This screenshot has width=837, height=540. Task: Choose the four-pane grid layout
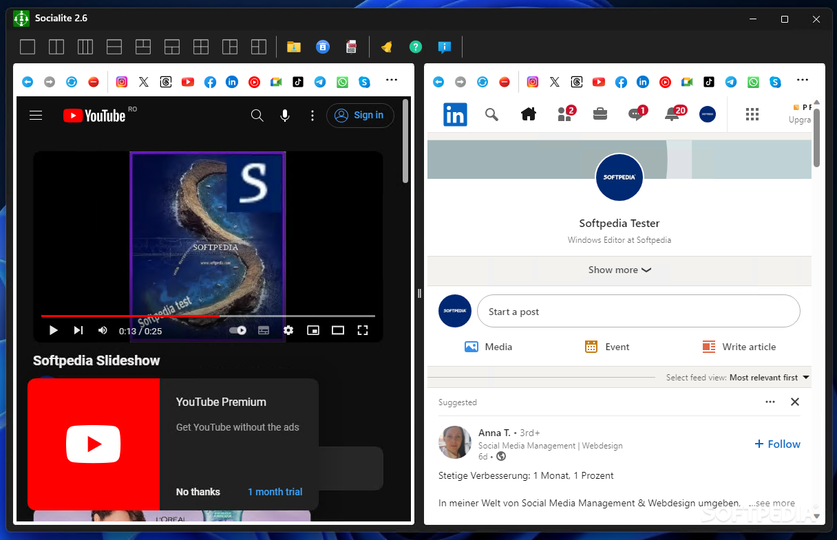click(201, 47)
